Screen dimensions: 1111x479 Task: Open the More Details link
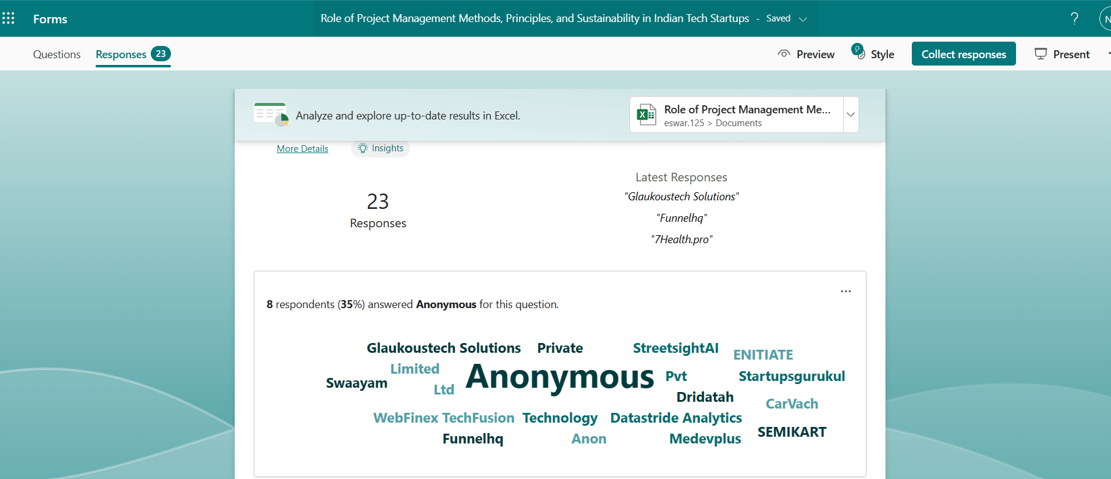(x=303, y=149)
